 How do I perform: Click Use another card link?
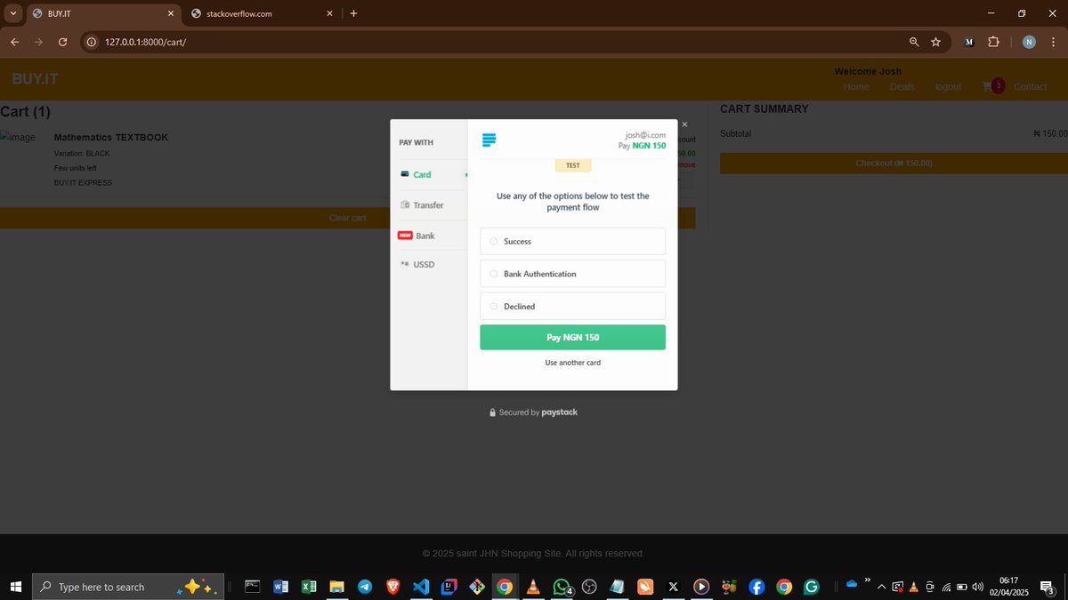click(x=572, y=363)
